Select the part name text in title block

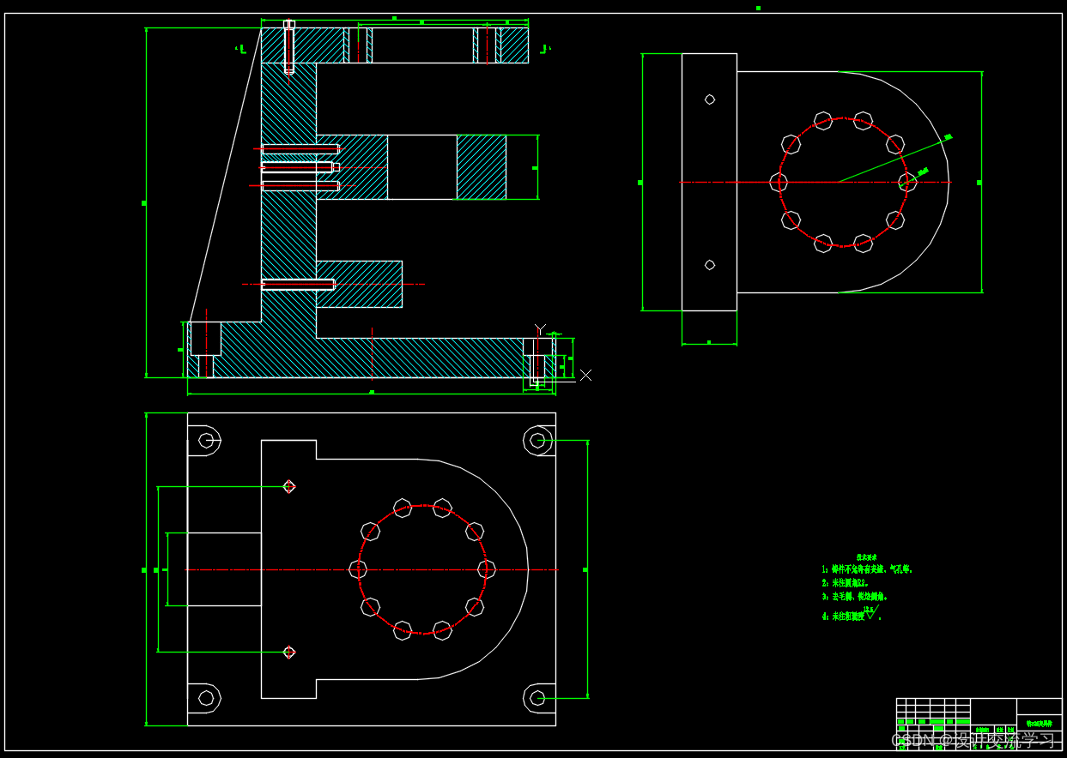1039,724
